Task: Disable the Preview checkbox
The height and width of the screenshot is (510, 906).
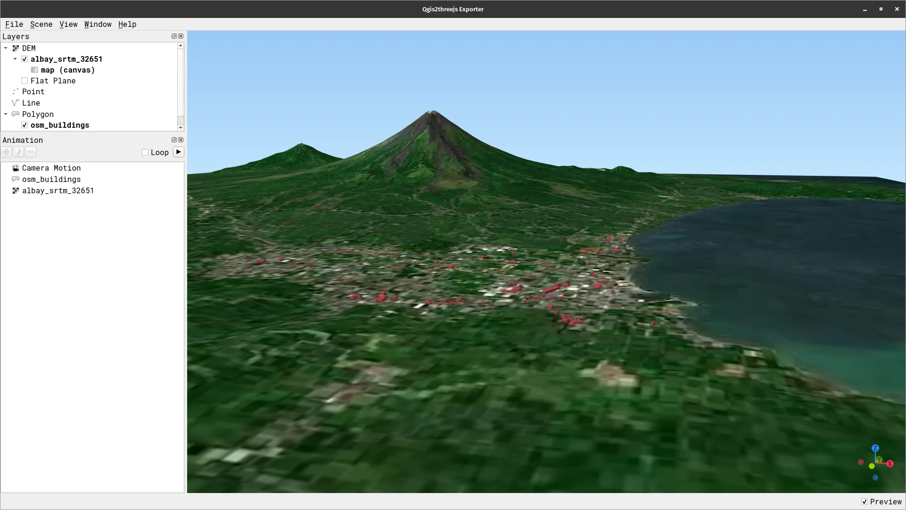Action: point(865,502)
